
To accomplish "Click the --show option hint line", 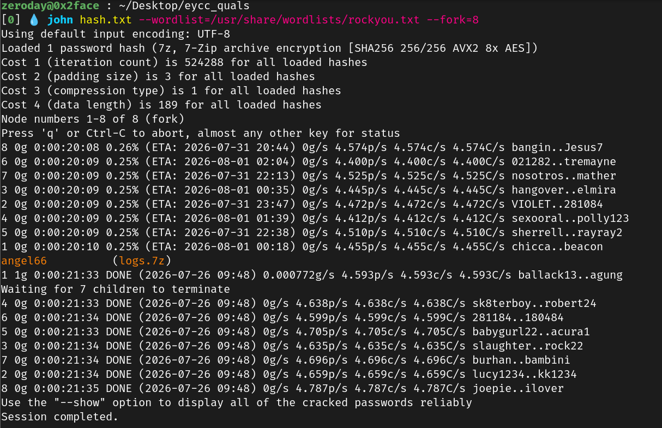I will [x=237, y=402].
